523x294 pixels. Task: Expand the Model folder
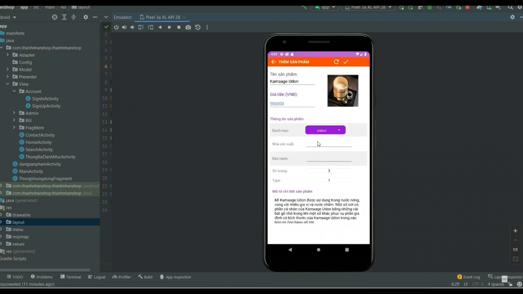(x=7, y=69)
